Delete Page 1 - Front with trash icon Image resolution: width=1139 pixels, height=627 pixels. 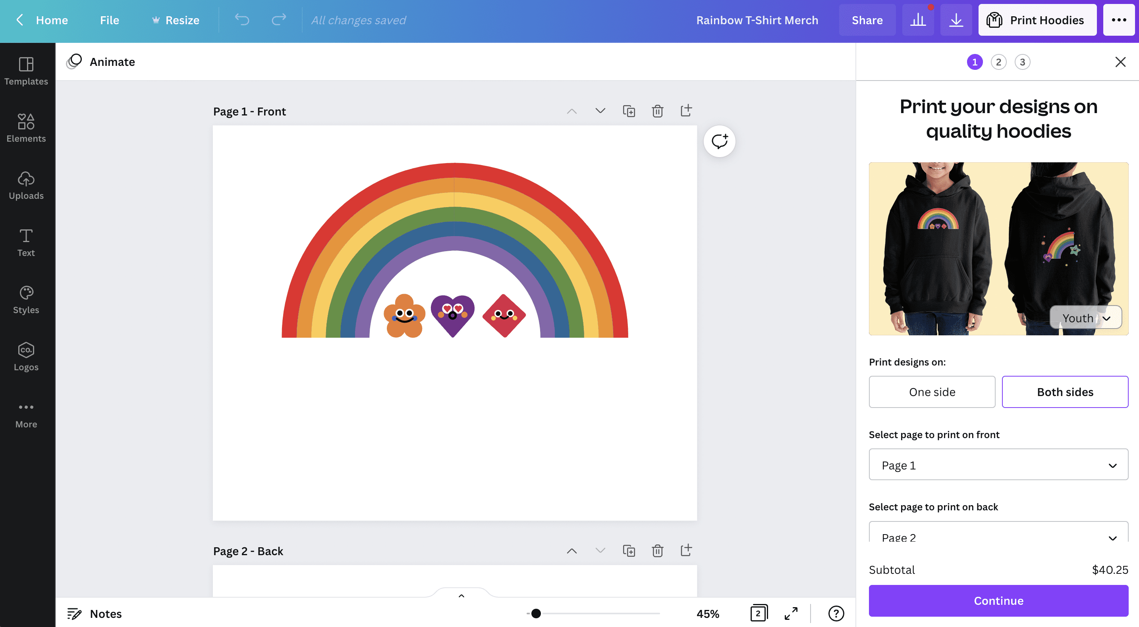(657, 111)
